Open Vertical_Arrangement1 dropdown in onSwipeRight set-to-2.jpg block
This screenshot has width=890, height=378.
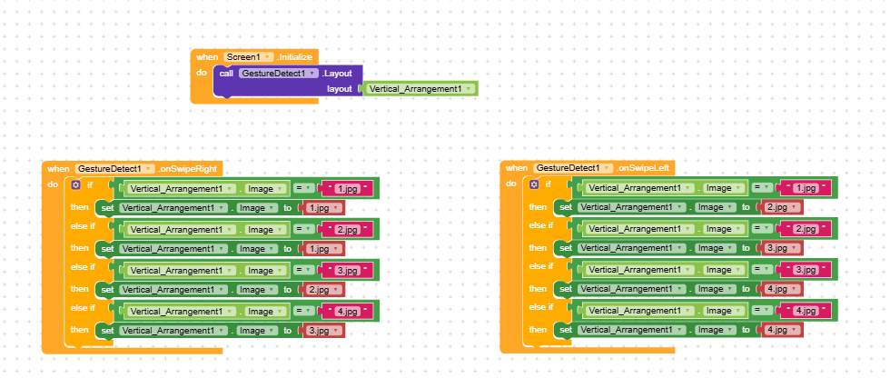point(173,290)
